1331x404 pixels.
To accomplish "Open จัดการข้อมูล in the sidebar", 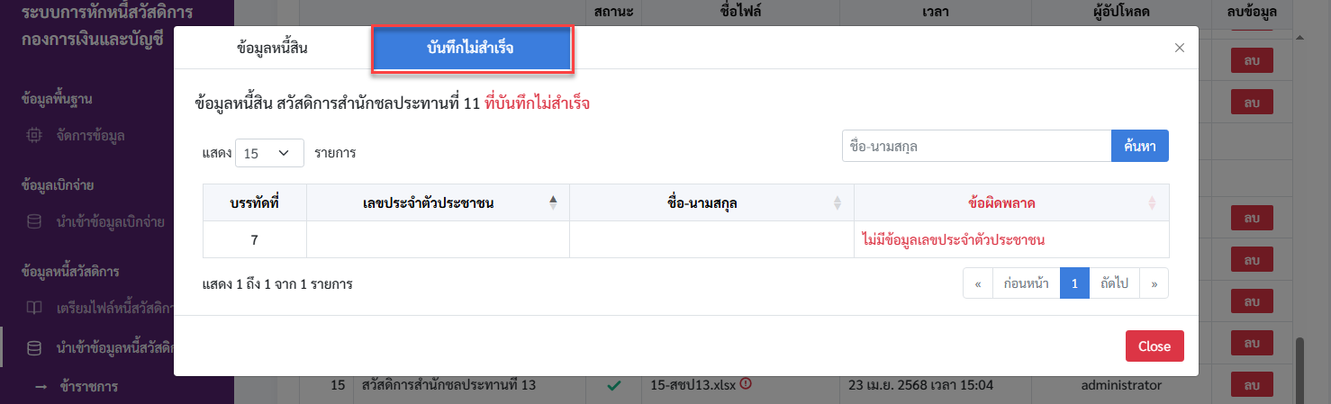I will (90, 136).
